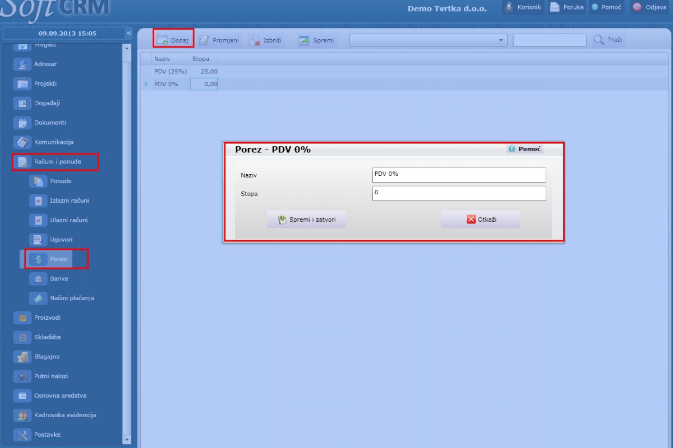Click the 25,00 rate cell
The height and width of the screenshot is (448, 673).
(204, 72)
